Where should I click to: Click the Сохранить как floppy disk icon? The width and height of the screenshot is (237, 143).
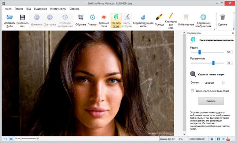(x=23, y=17)
